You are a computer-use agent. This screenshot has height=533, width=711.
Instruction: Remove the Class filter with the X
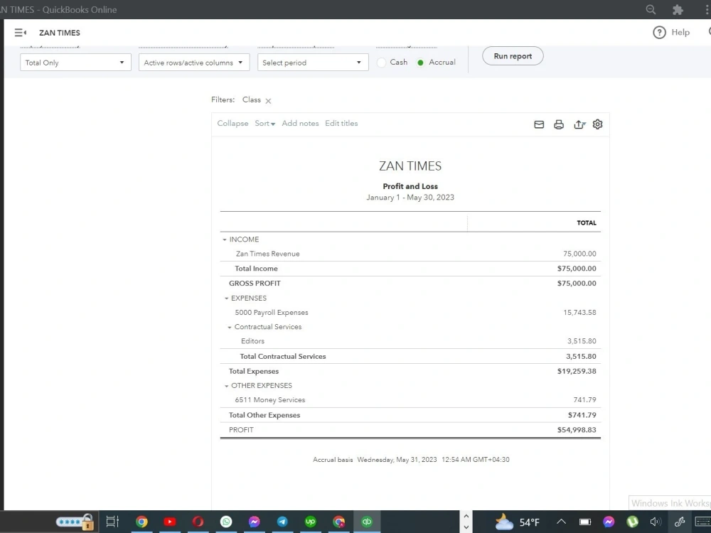click(x=269, y=101)
